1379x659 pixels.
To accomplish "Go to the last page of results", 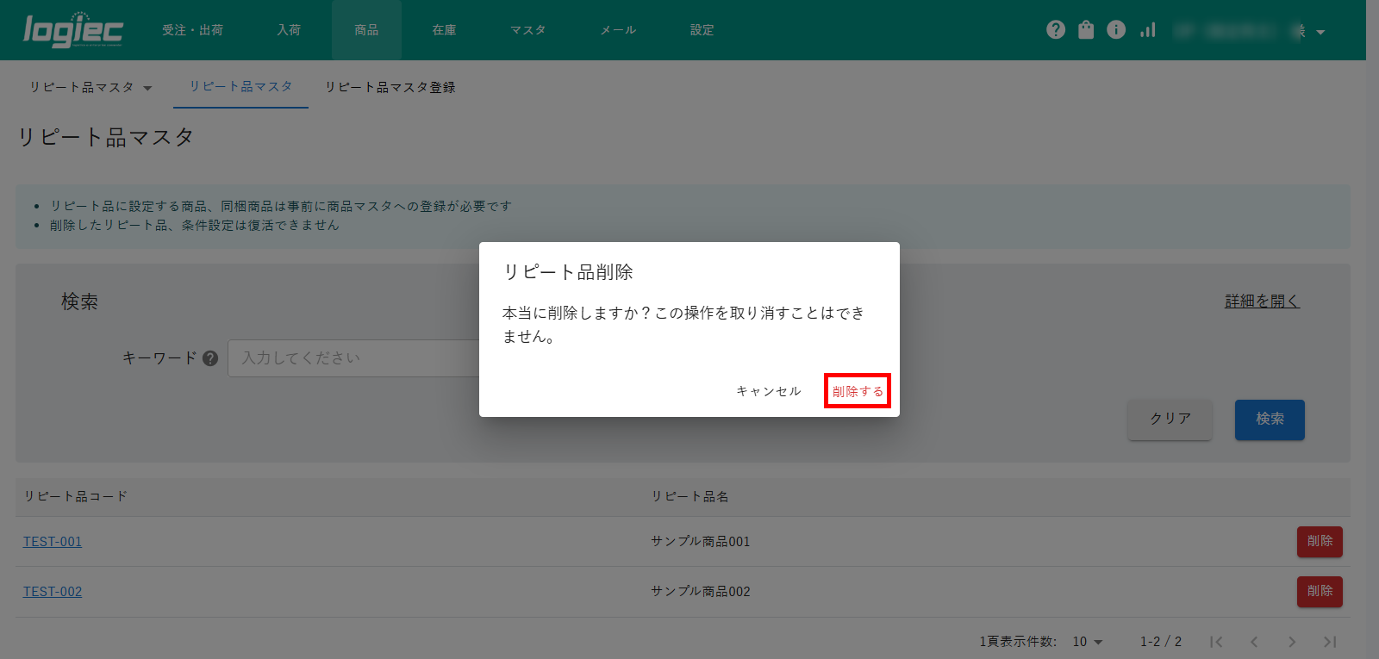I will tap(1330, 642).
